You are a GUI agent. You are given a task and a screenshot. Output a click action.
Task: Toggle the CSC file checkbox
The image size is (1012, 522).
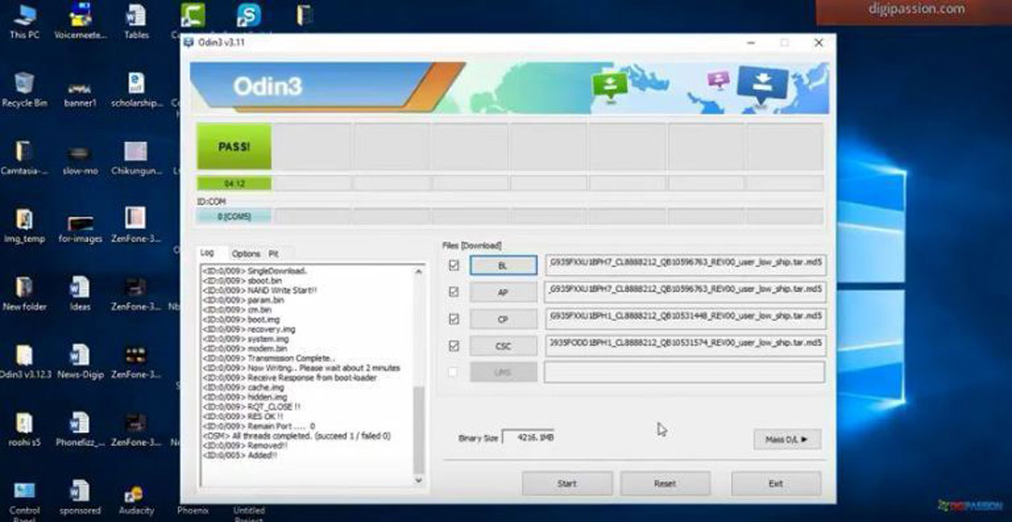(x=454, y=345)
